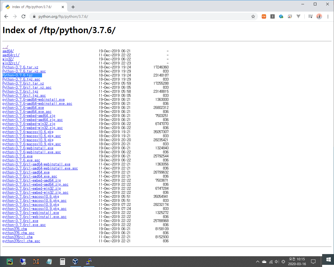Click the Chrome windows extension icon
334x267 pixels.
click(x=290, y=16)
